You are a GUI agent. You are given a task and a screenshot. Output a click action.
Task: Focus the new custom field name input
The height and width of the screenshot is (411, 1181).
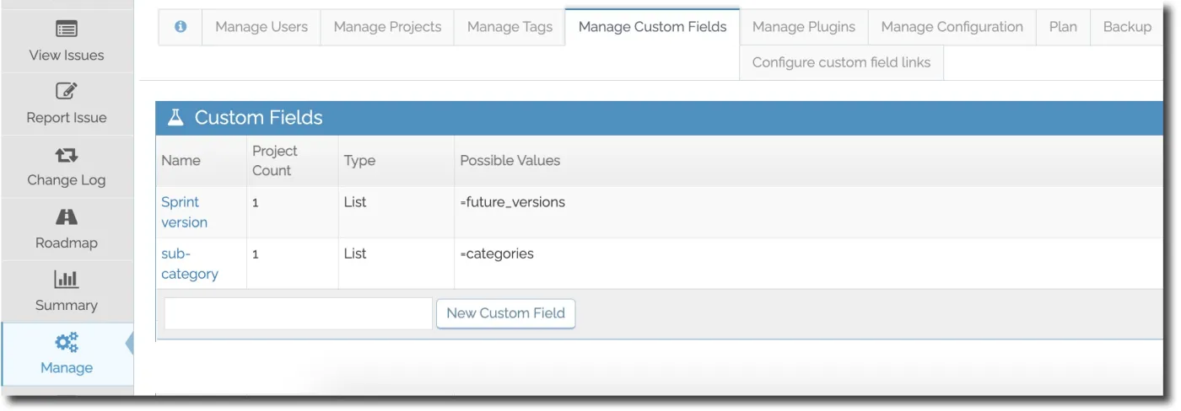point(298,313)
